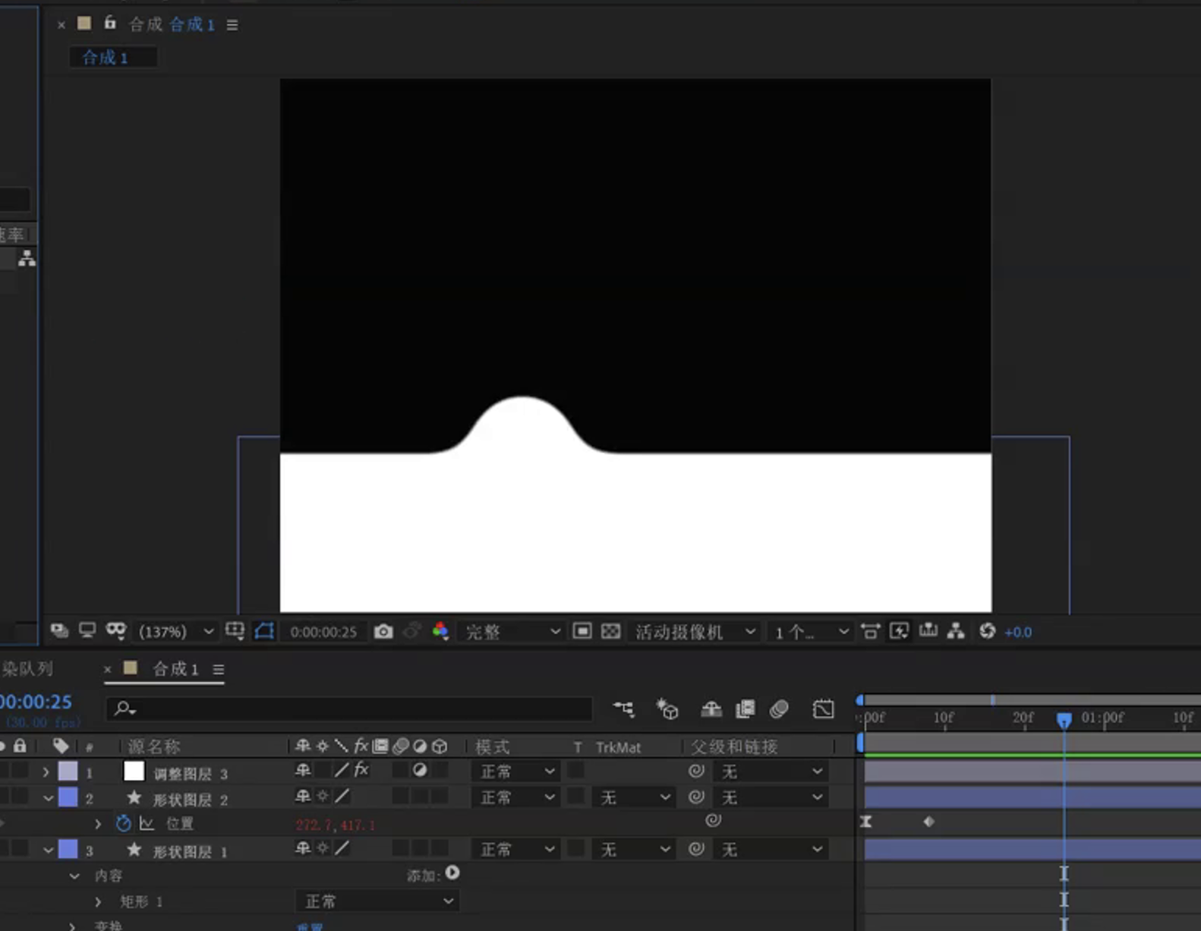Click the timeline layer search field
This screenshot has width=1201, height=931.
pyautogui.click(x=349, y=709)
